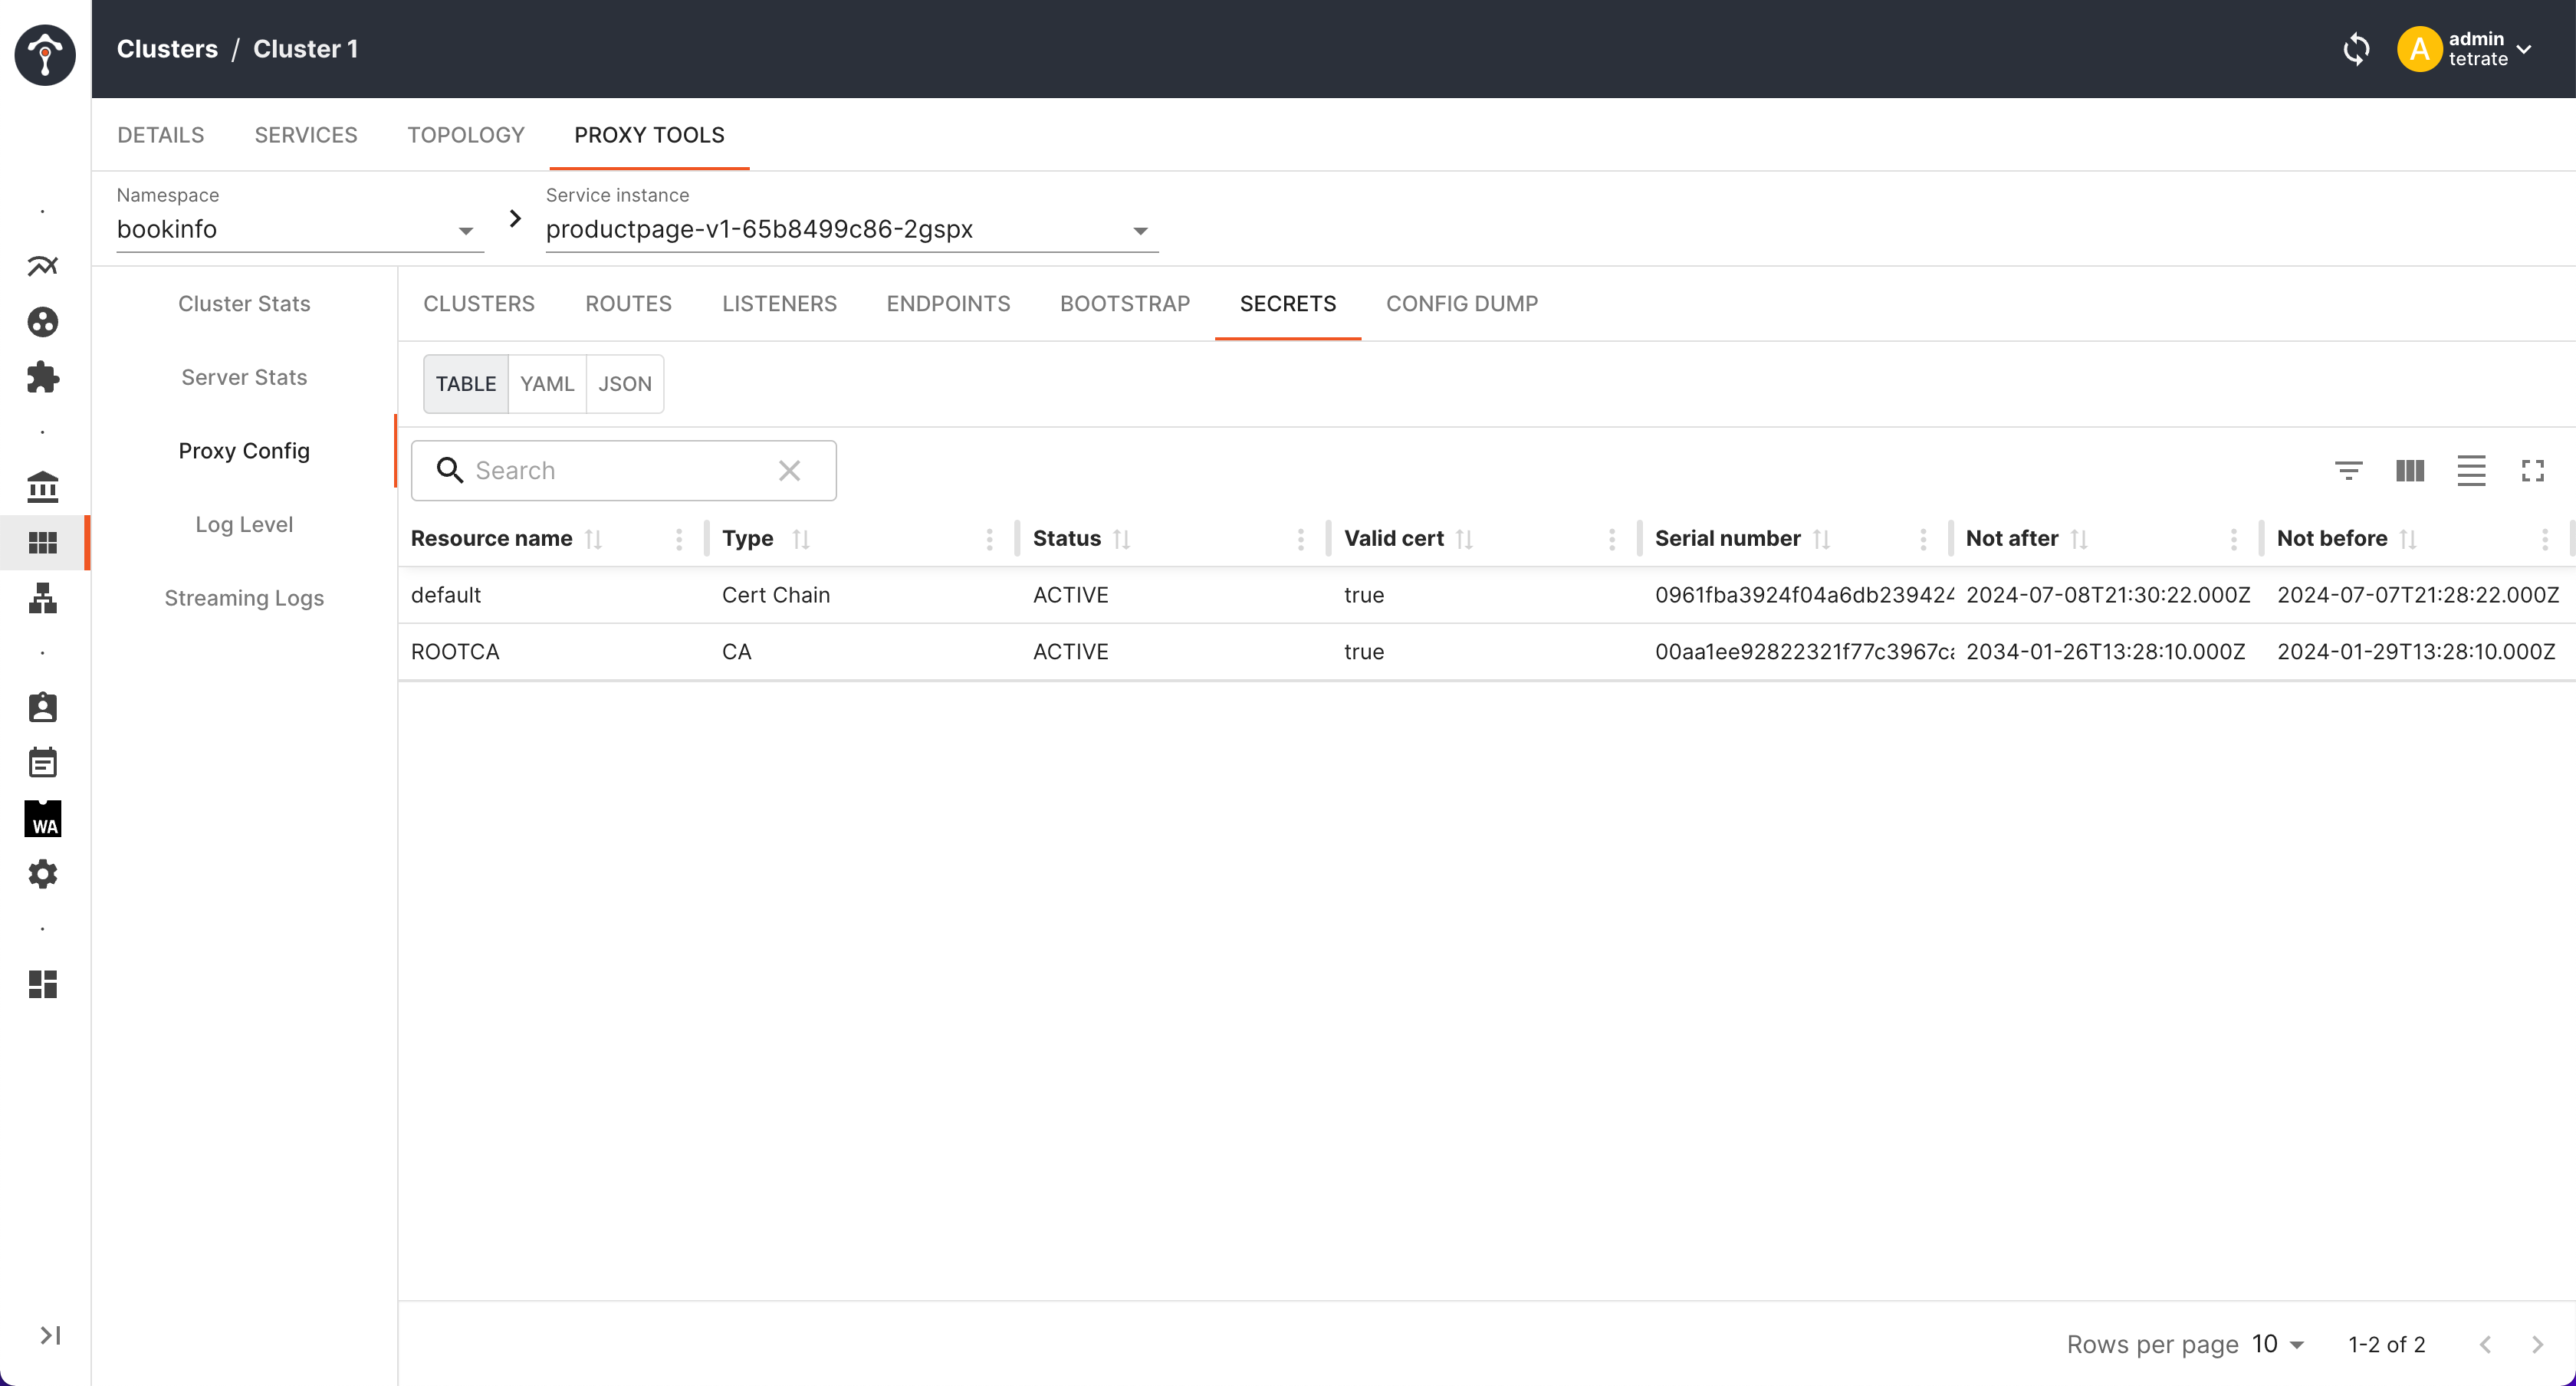
Task: Focus the Search input field
Action: tap(624, 471)
